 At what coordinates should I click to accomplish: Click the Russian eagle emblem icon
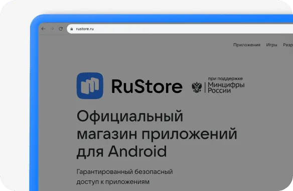coord(197,87)
